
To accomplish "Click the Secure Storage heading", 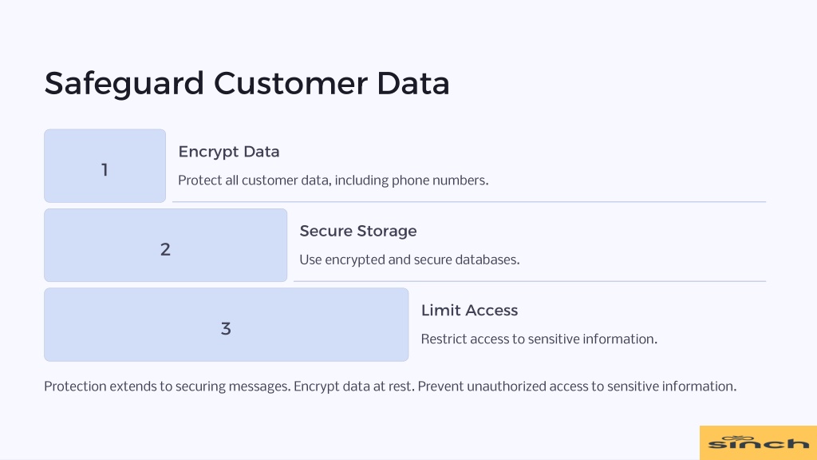I will click(358, 231).
